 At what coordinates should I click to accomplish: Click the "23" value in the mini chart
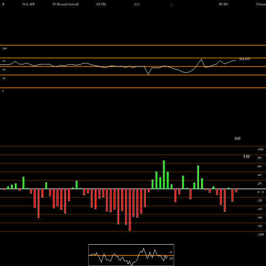click(171, 259)
